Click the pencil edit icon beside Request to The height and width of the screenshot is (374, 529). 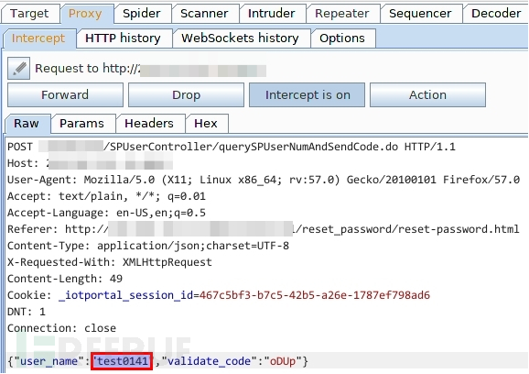19,69
